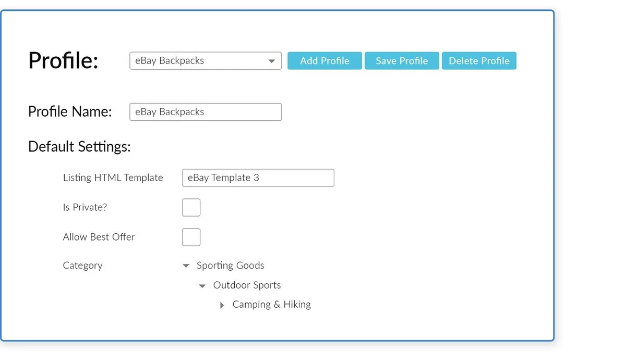Enable the Is Private checkbox
Viewport: 626px width, 353px height.
click(191, 207)
